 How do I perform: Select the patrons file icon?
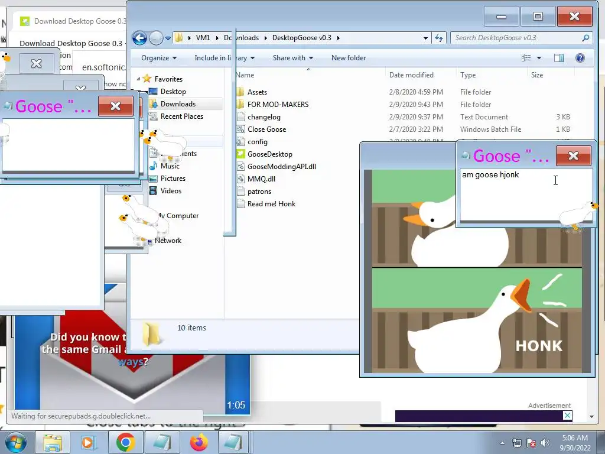click(241, 191)
